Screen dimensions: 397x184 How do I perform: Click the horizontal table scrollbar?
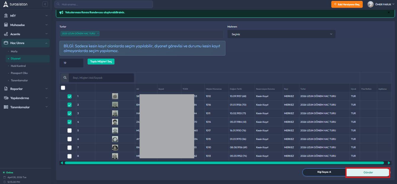click(x=224, y=163)
